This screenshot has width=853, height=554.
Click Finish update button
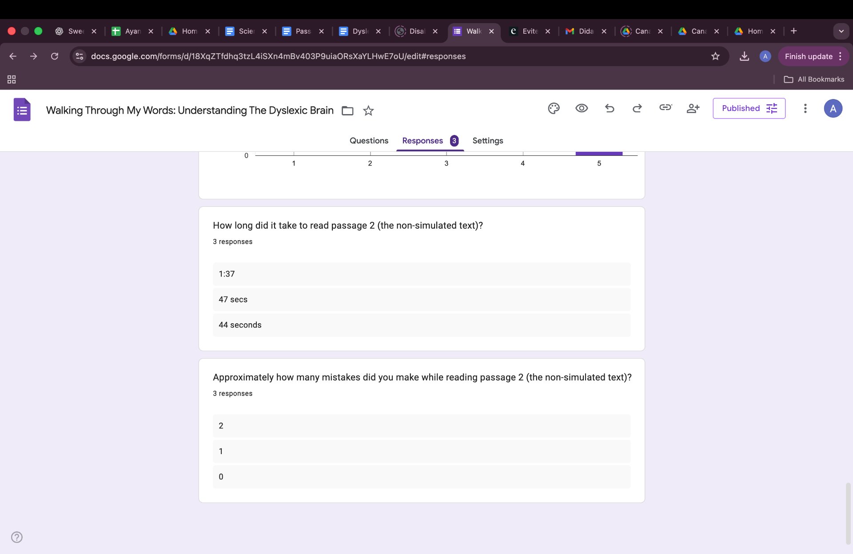(809, 56)
